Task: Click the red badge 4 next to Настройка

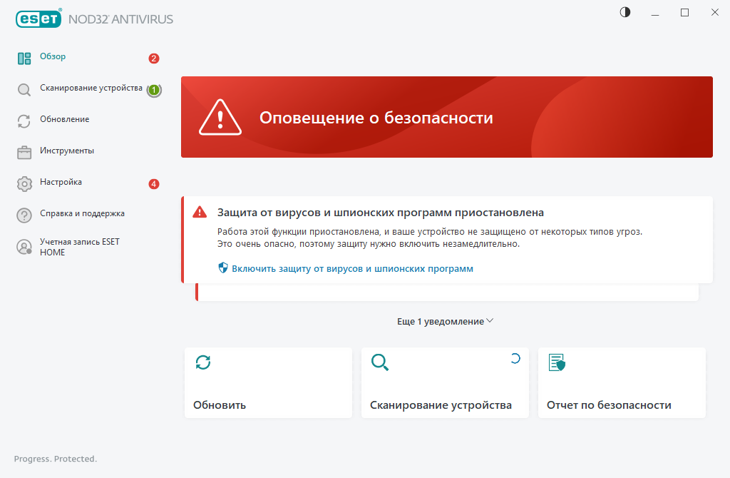Action: pyautogui.click(x=154, y=184)
